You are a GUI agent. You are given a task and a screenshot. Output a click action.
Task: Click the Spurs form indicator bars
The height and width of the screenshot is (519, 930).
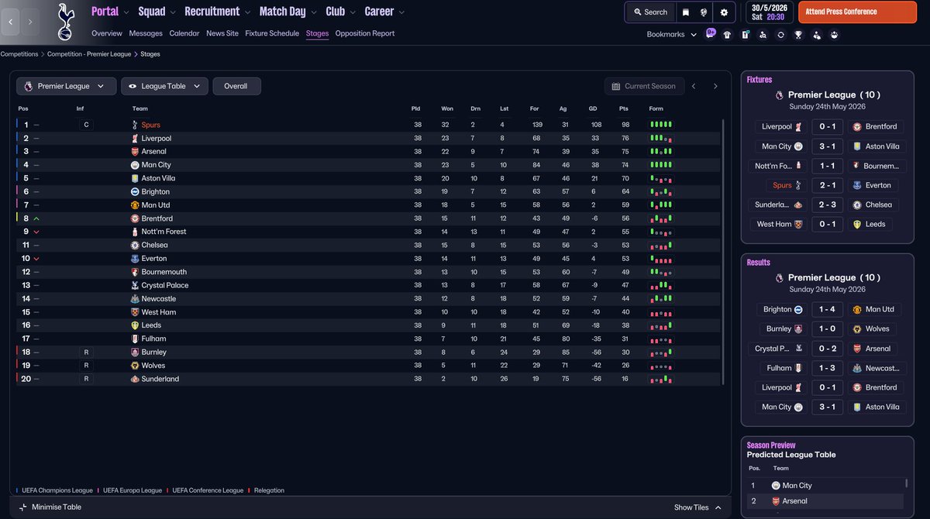coord(660,125)
